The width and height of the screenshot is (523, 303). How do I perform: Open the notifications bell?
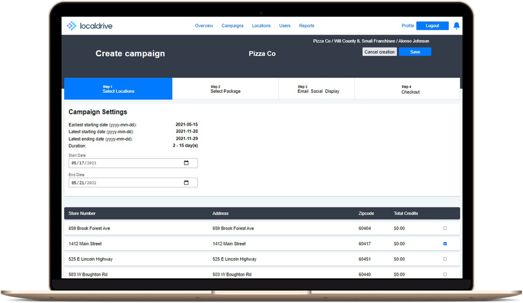pos(456,26)
